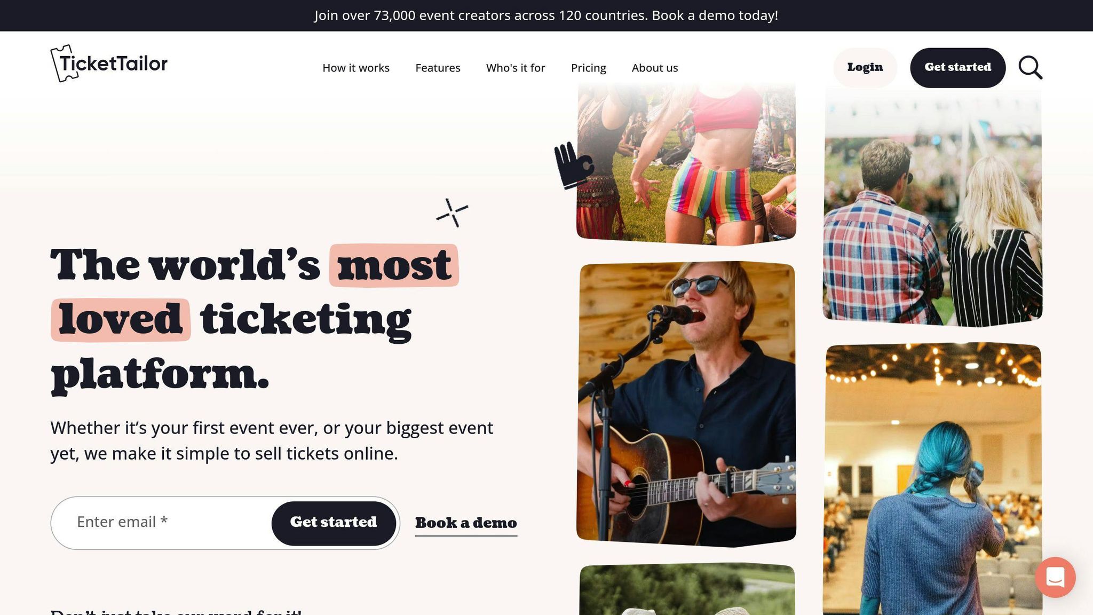This screenshot has height=615, width=1093.
Task: Open the About us menu
Action: click(x=655, y=68)
